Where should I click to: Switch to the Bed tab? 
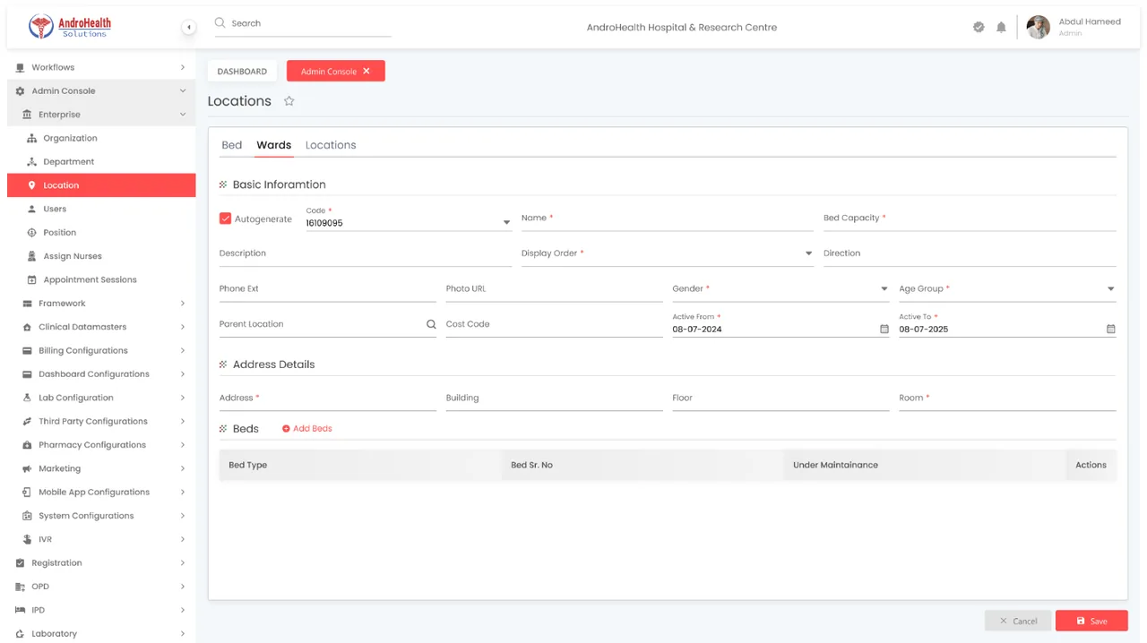[x=231, y=145]
